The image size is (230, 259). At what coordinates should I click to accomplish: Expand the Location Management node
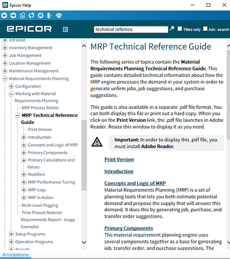pos(5,63)
